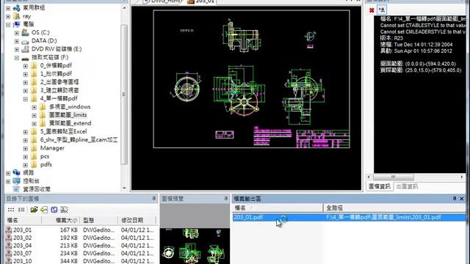470x264 pixels.
Task: Pin the 目錄下的圖檔 panel
Action: coord(153,199)
